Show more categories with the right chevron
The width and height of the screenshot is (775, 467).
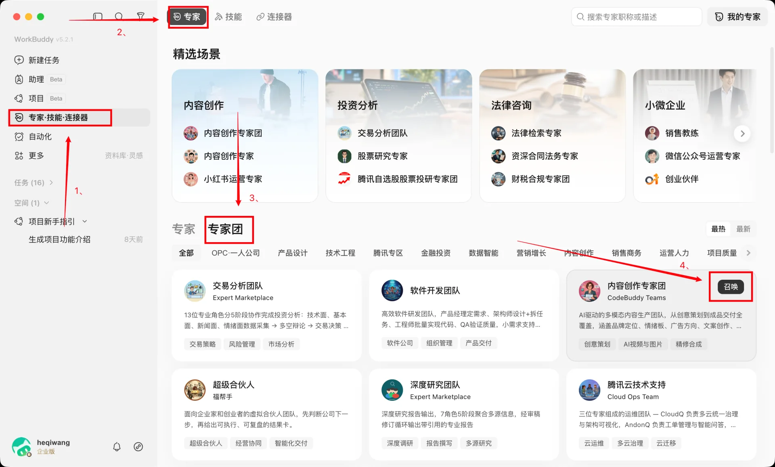point(748,253)
